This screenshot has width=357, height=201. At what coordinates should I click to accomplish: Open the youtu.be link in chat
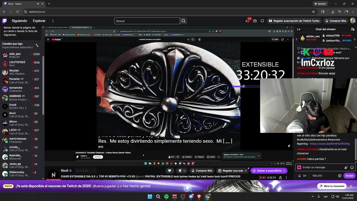click(330, 144)
